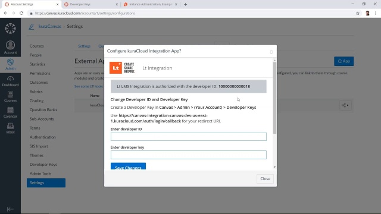Screen dimensions: 381x214
Task: Switch to the Instance Administration browser tab
Action: click(x=151, y=4)
